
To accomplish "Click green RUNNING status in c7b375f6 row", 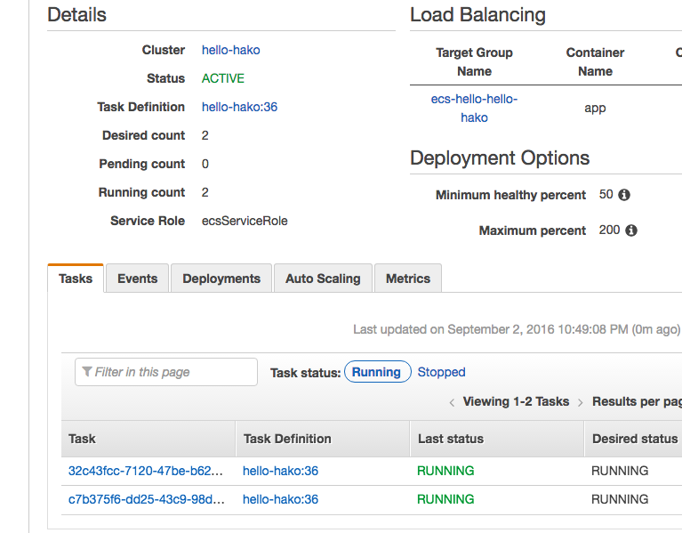I will point(445,499).
